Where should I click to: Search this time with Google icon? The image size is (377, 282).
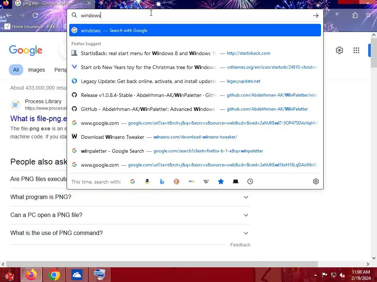133,181
